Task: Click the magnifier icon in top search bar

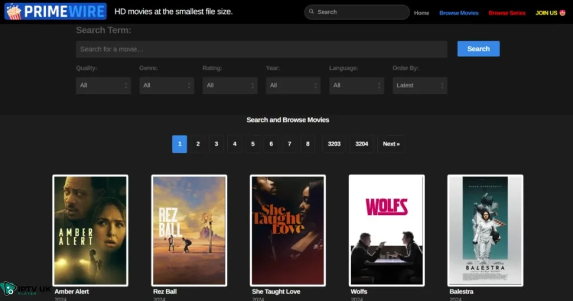Action: tap(311, 12)
